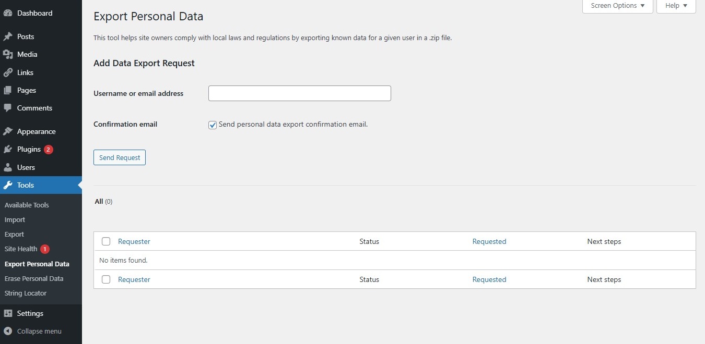The width and height of the screenshot is (705, 344).
Task: Click the Confirmation email label
Action: coord(125,124)
